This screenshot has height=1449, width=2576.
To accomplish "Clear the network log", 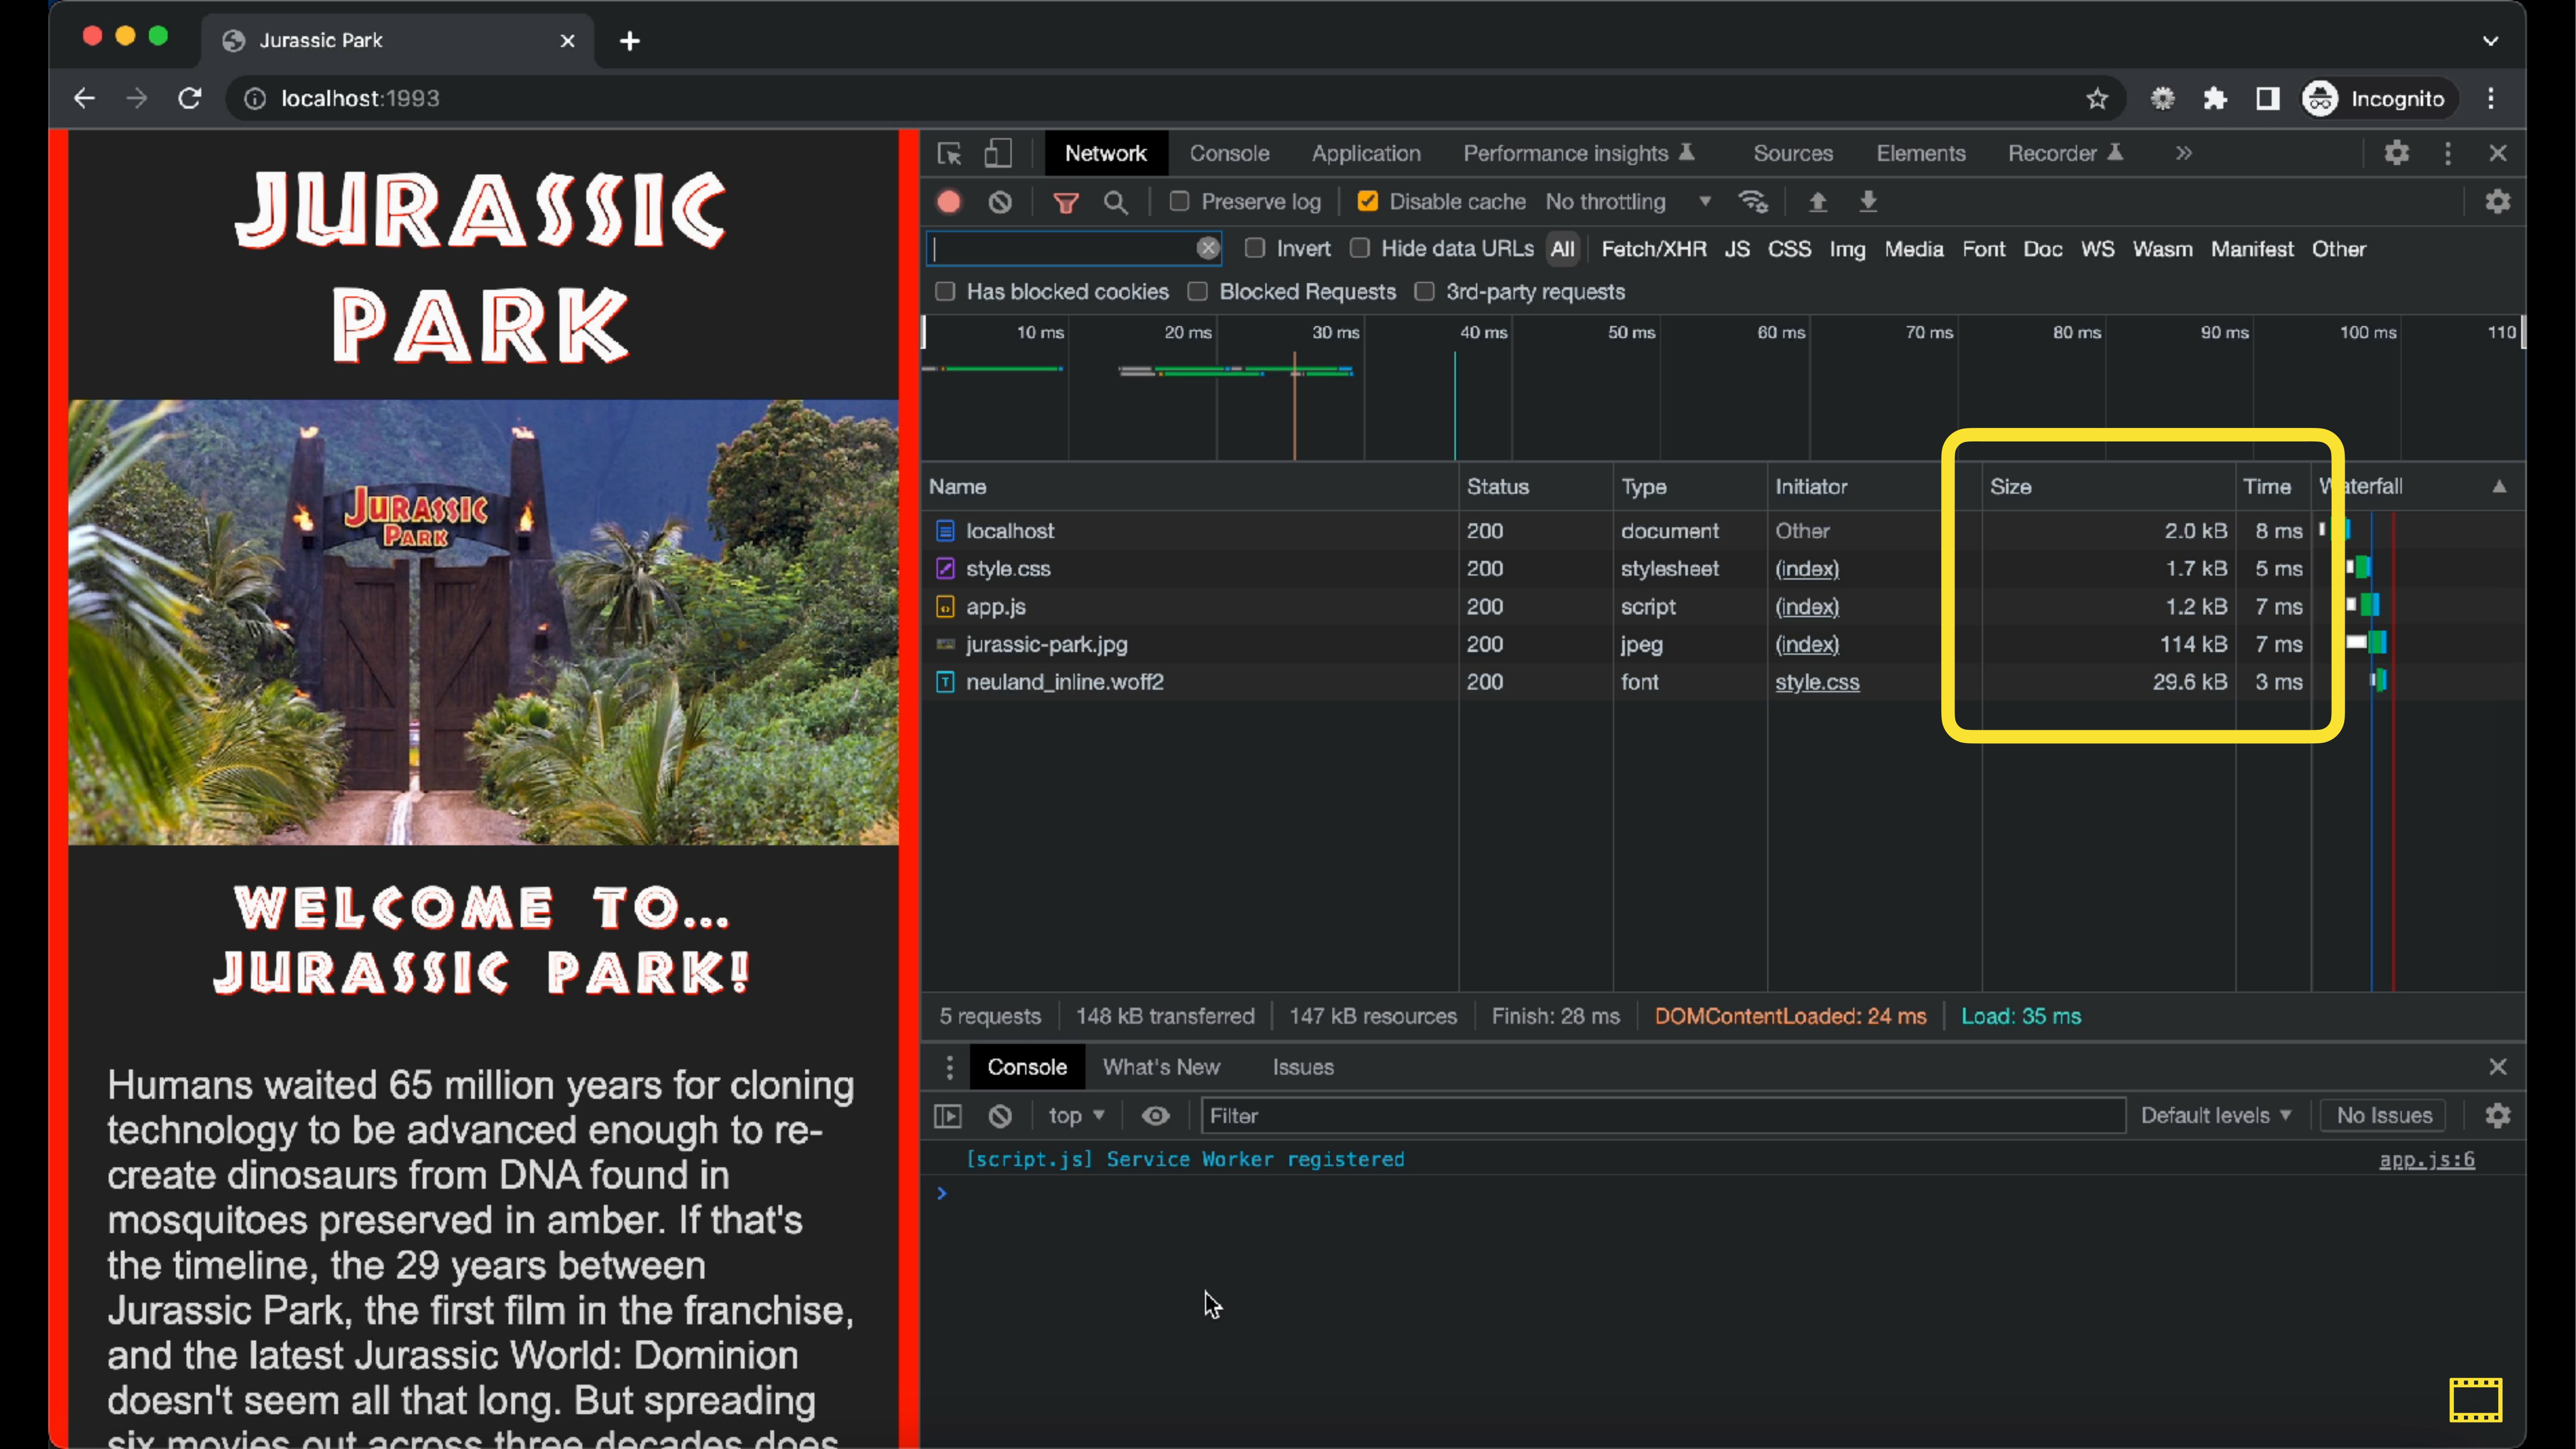I will coord(1000,202).
